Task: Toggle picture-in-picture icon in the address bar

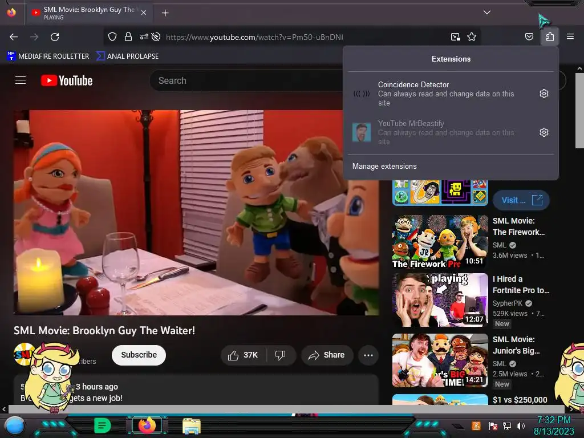Action: click(x=456, y=36)
